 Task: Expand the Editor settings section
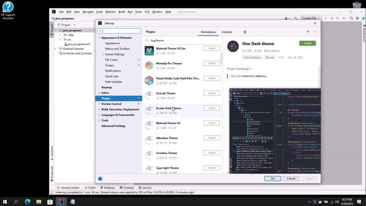tap(99, 93)
